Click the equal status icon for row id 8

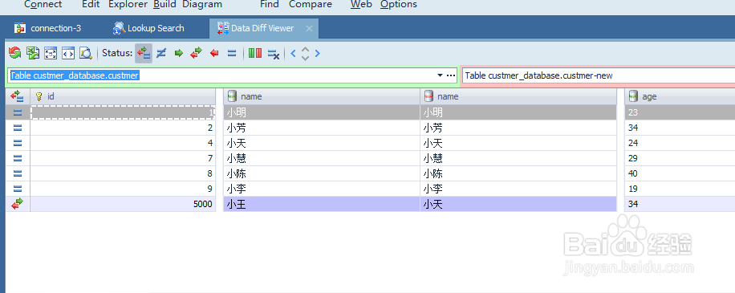pos(18,173)
